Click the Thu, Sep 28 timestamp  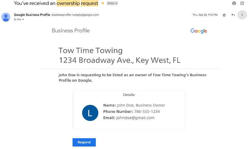(205, 15)
